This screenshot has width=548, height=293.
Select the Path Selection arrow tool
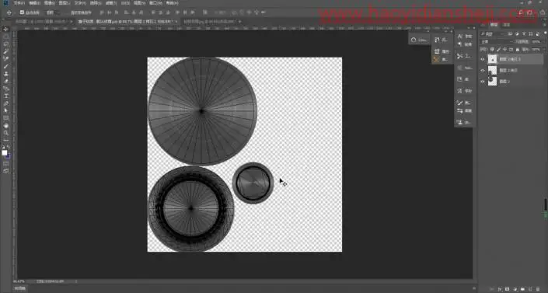pyautogui.click(x=6, y=110)
